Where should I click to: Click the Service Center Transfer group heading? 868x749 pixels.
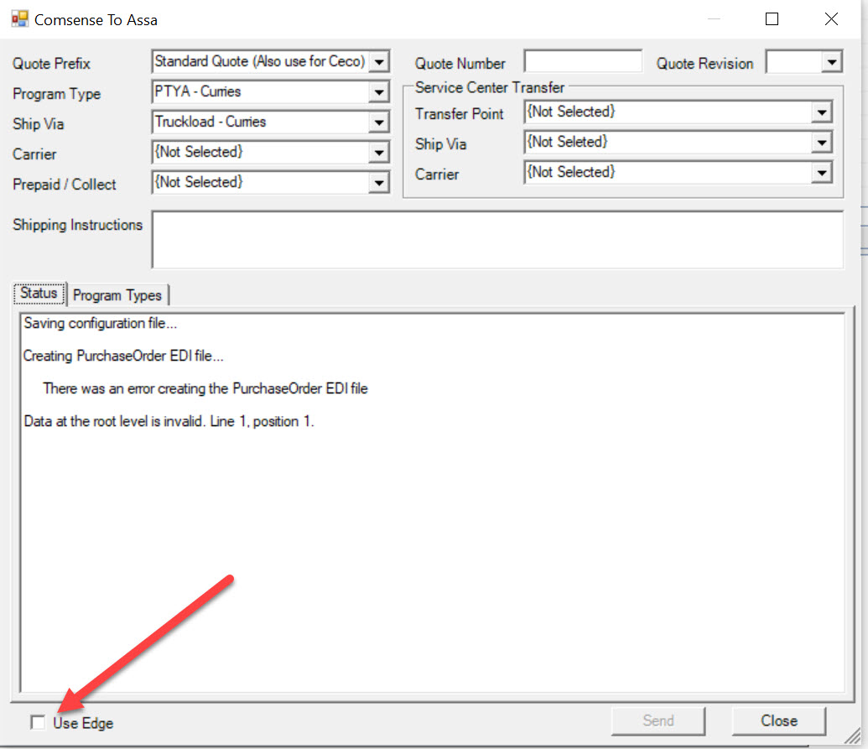pyautogui.click(x=490, y=87)
